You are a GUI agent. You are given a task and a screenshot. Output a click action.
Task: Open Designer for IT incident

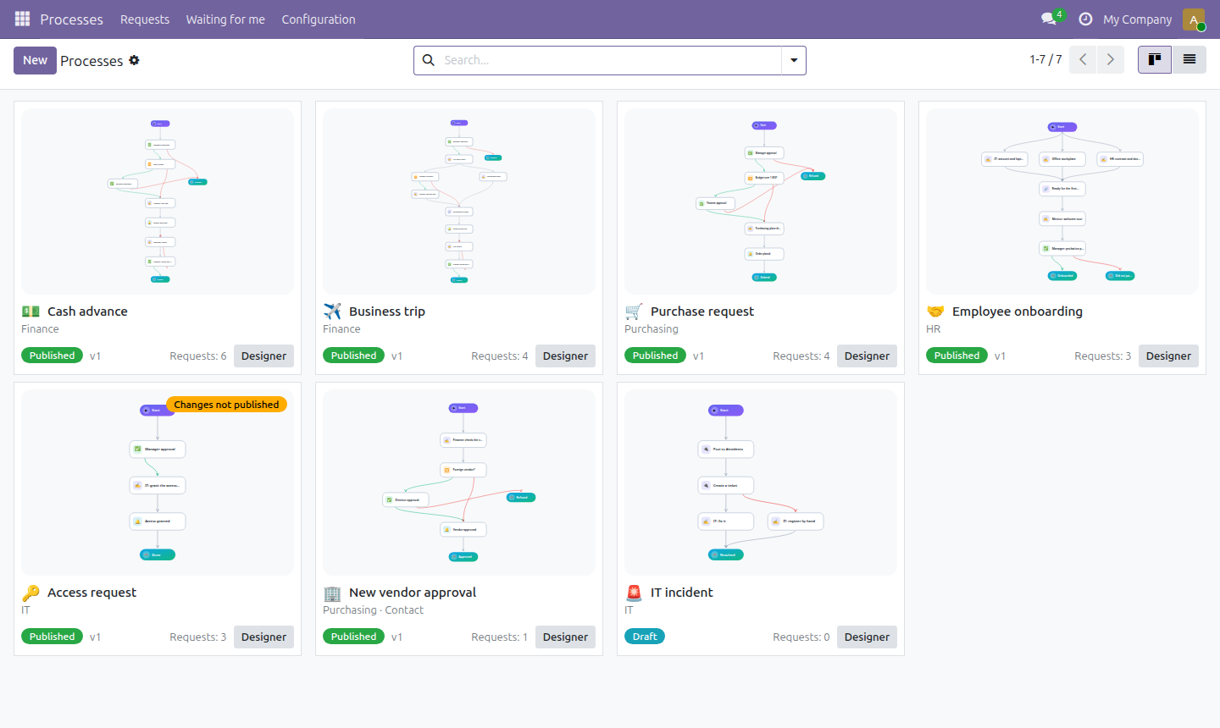867,637
